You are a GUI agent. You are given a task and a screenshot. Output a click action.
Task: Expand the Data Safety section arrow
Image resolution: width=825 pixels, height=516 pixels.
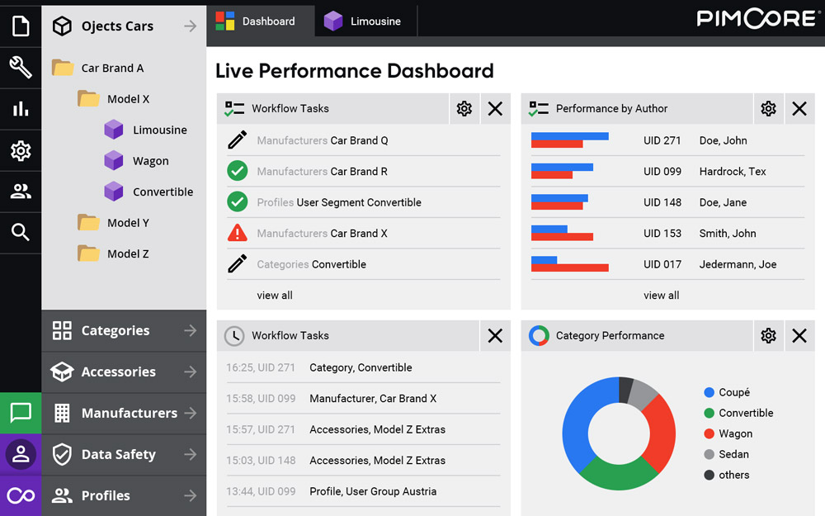tap(190, 454)
